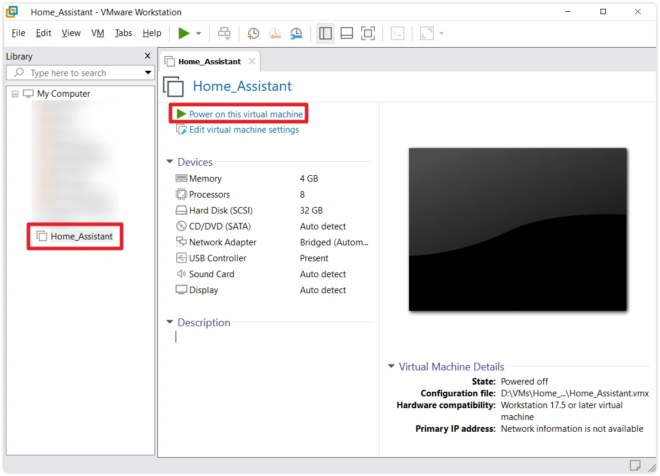Toggle the thumbnail bar view icon
The image size is (660, 476).
tap(346, 33)
